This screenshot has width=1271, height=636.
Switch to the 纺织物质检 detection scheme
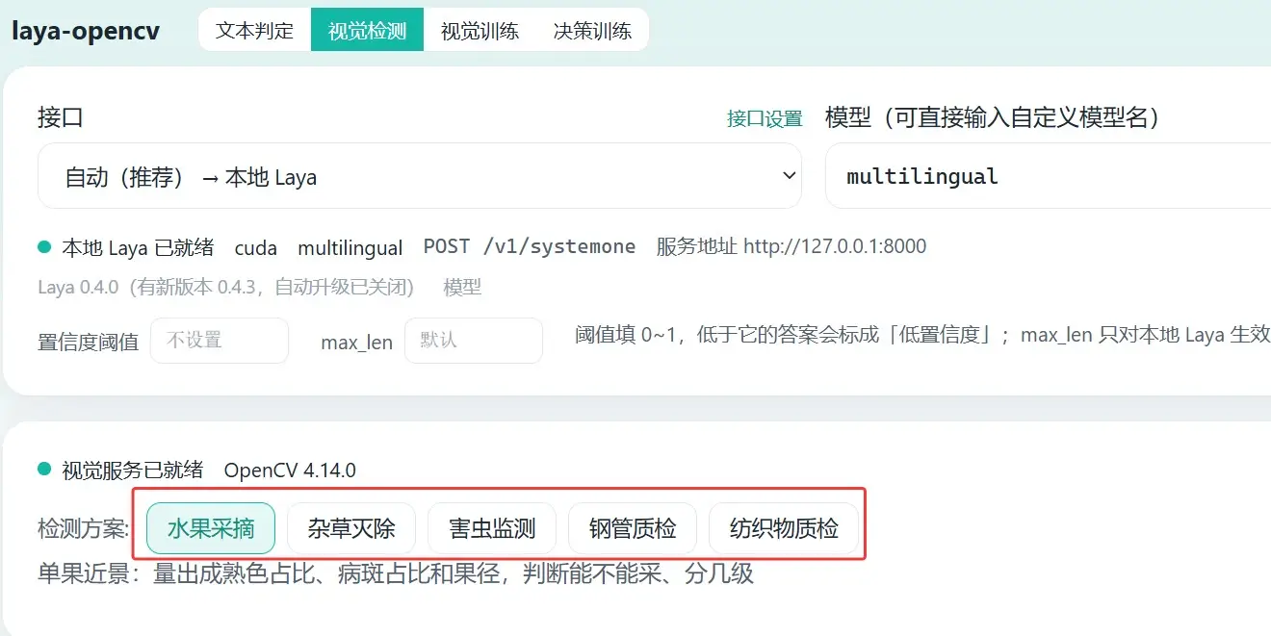click(x=784, y=528)
